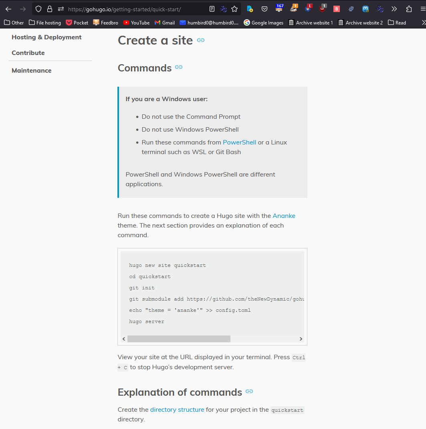426x429 pixels.
Task: Click the Mastodon extension icon
Action: point(365,9)
